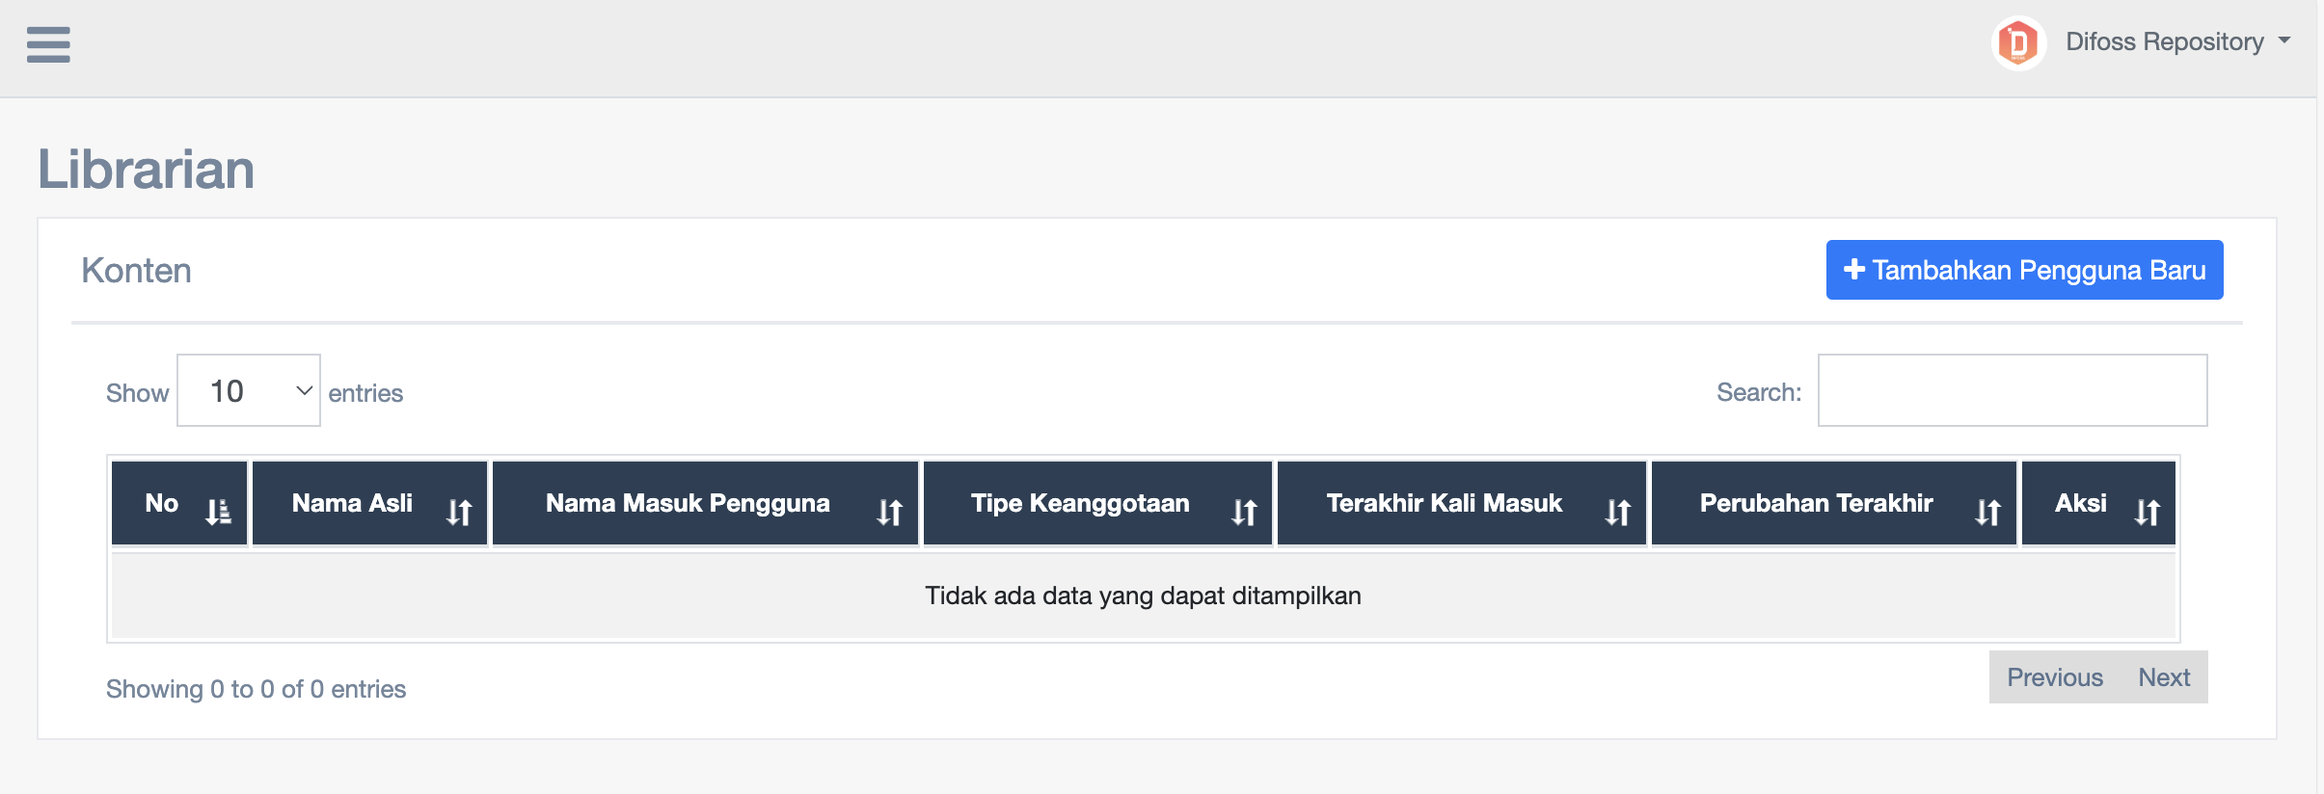
Task: Sort table by Perubahan Terakhir header
Action: [x=1816, y=503]
